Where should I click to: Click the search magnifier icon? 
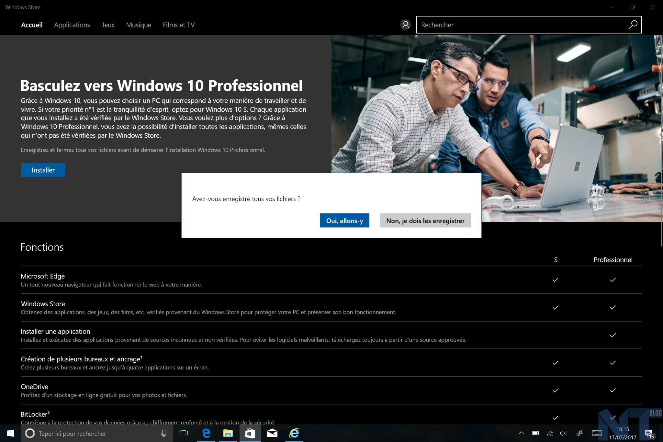pos(633,25)
